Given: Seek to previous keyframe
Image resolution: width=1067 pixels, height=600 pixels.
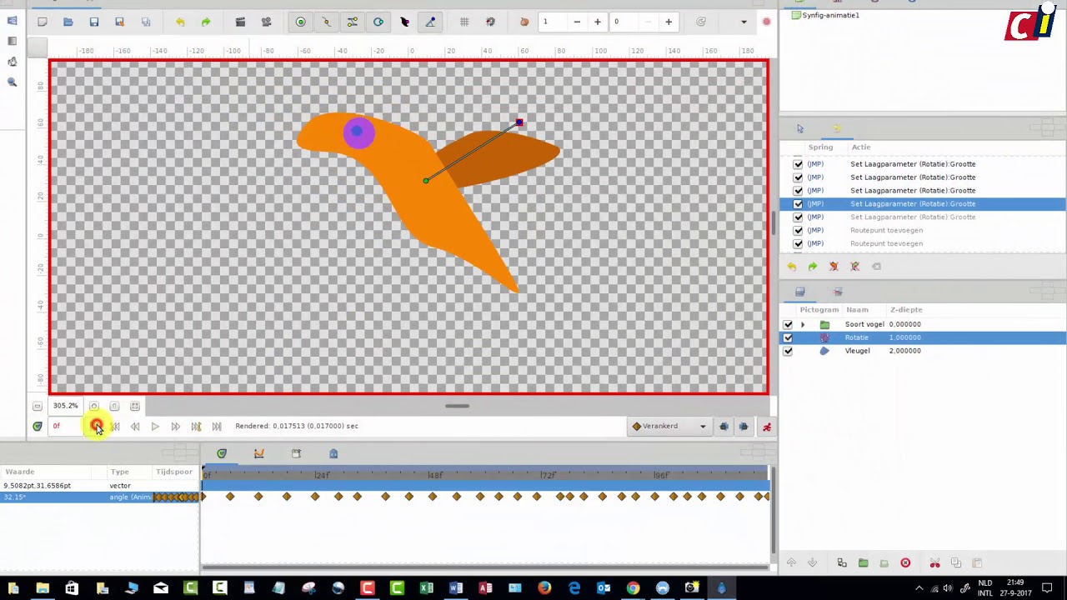Looking at the screenshot, I should tap(115, 426).
